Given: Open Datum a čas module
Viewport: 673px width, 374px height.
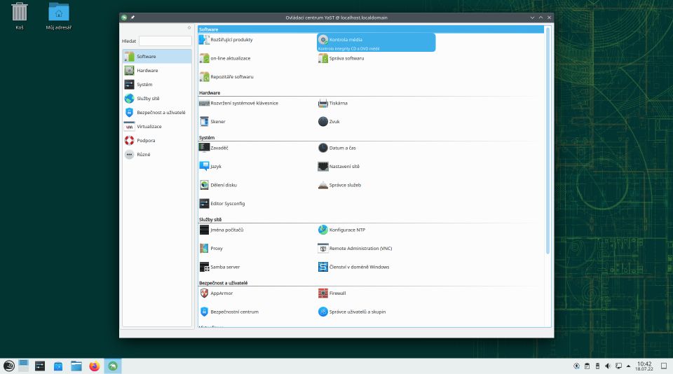Looking at the screenshot, I should coord(337,148).
